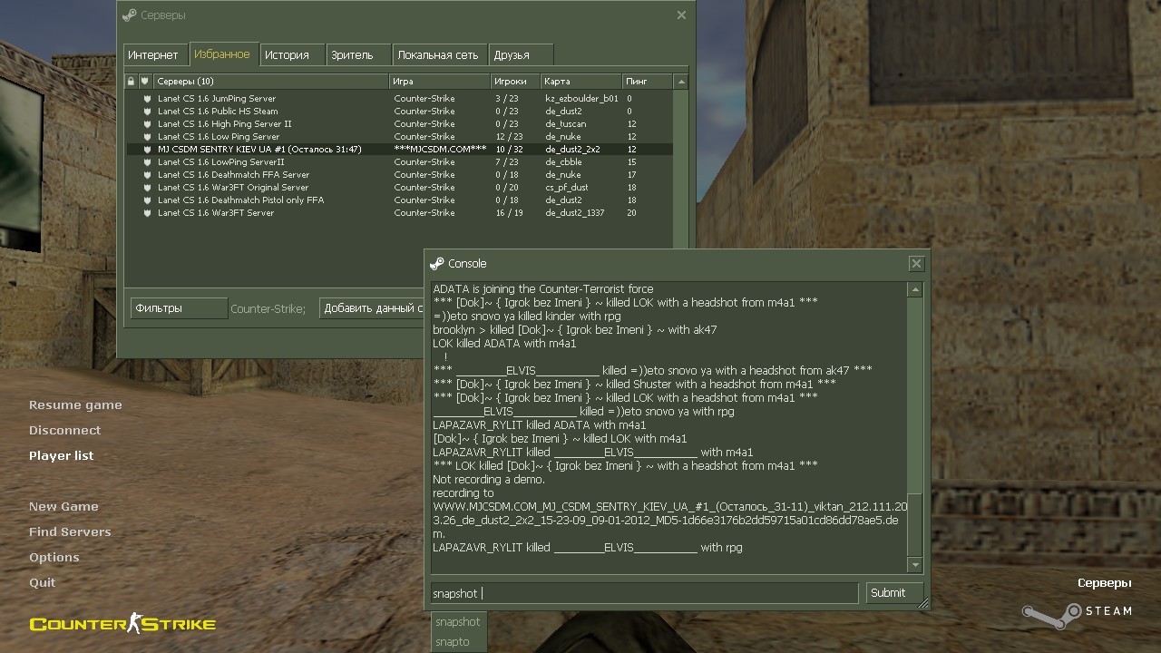Open the Фильтры filter button

pos(179,308)
